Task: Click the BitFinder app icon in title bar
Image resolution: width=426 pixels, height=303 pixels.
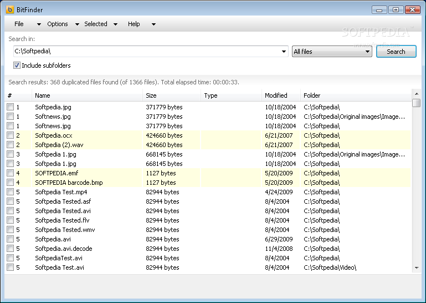Action: (10, 9)
